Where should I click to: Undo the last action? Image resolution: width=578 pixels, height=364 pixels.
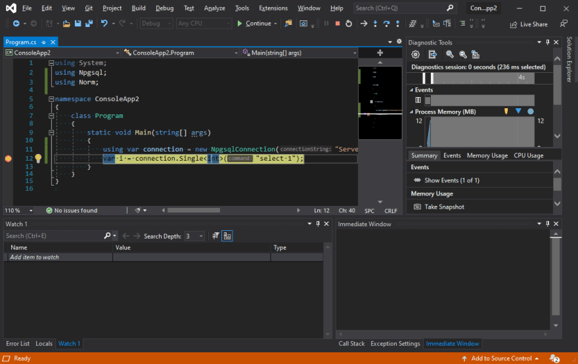[x=104, y=24]
